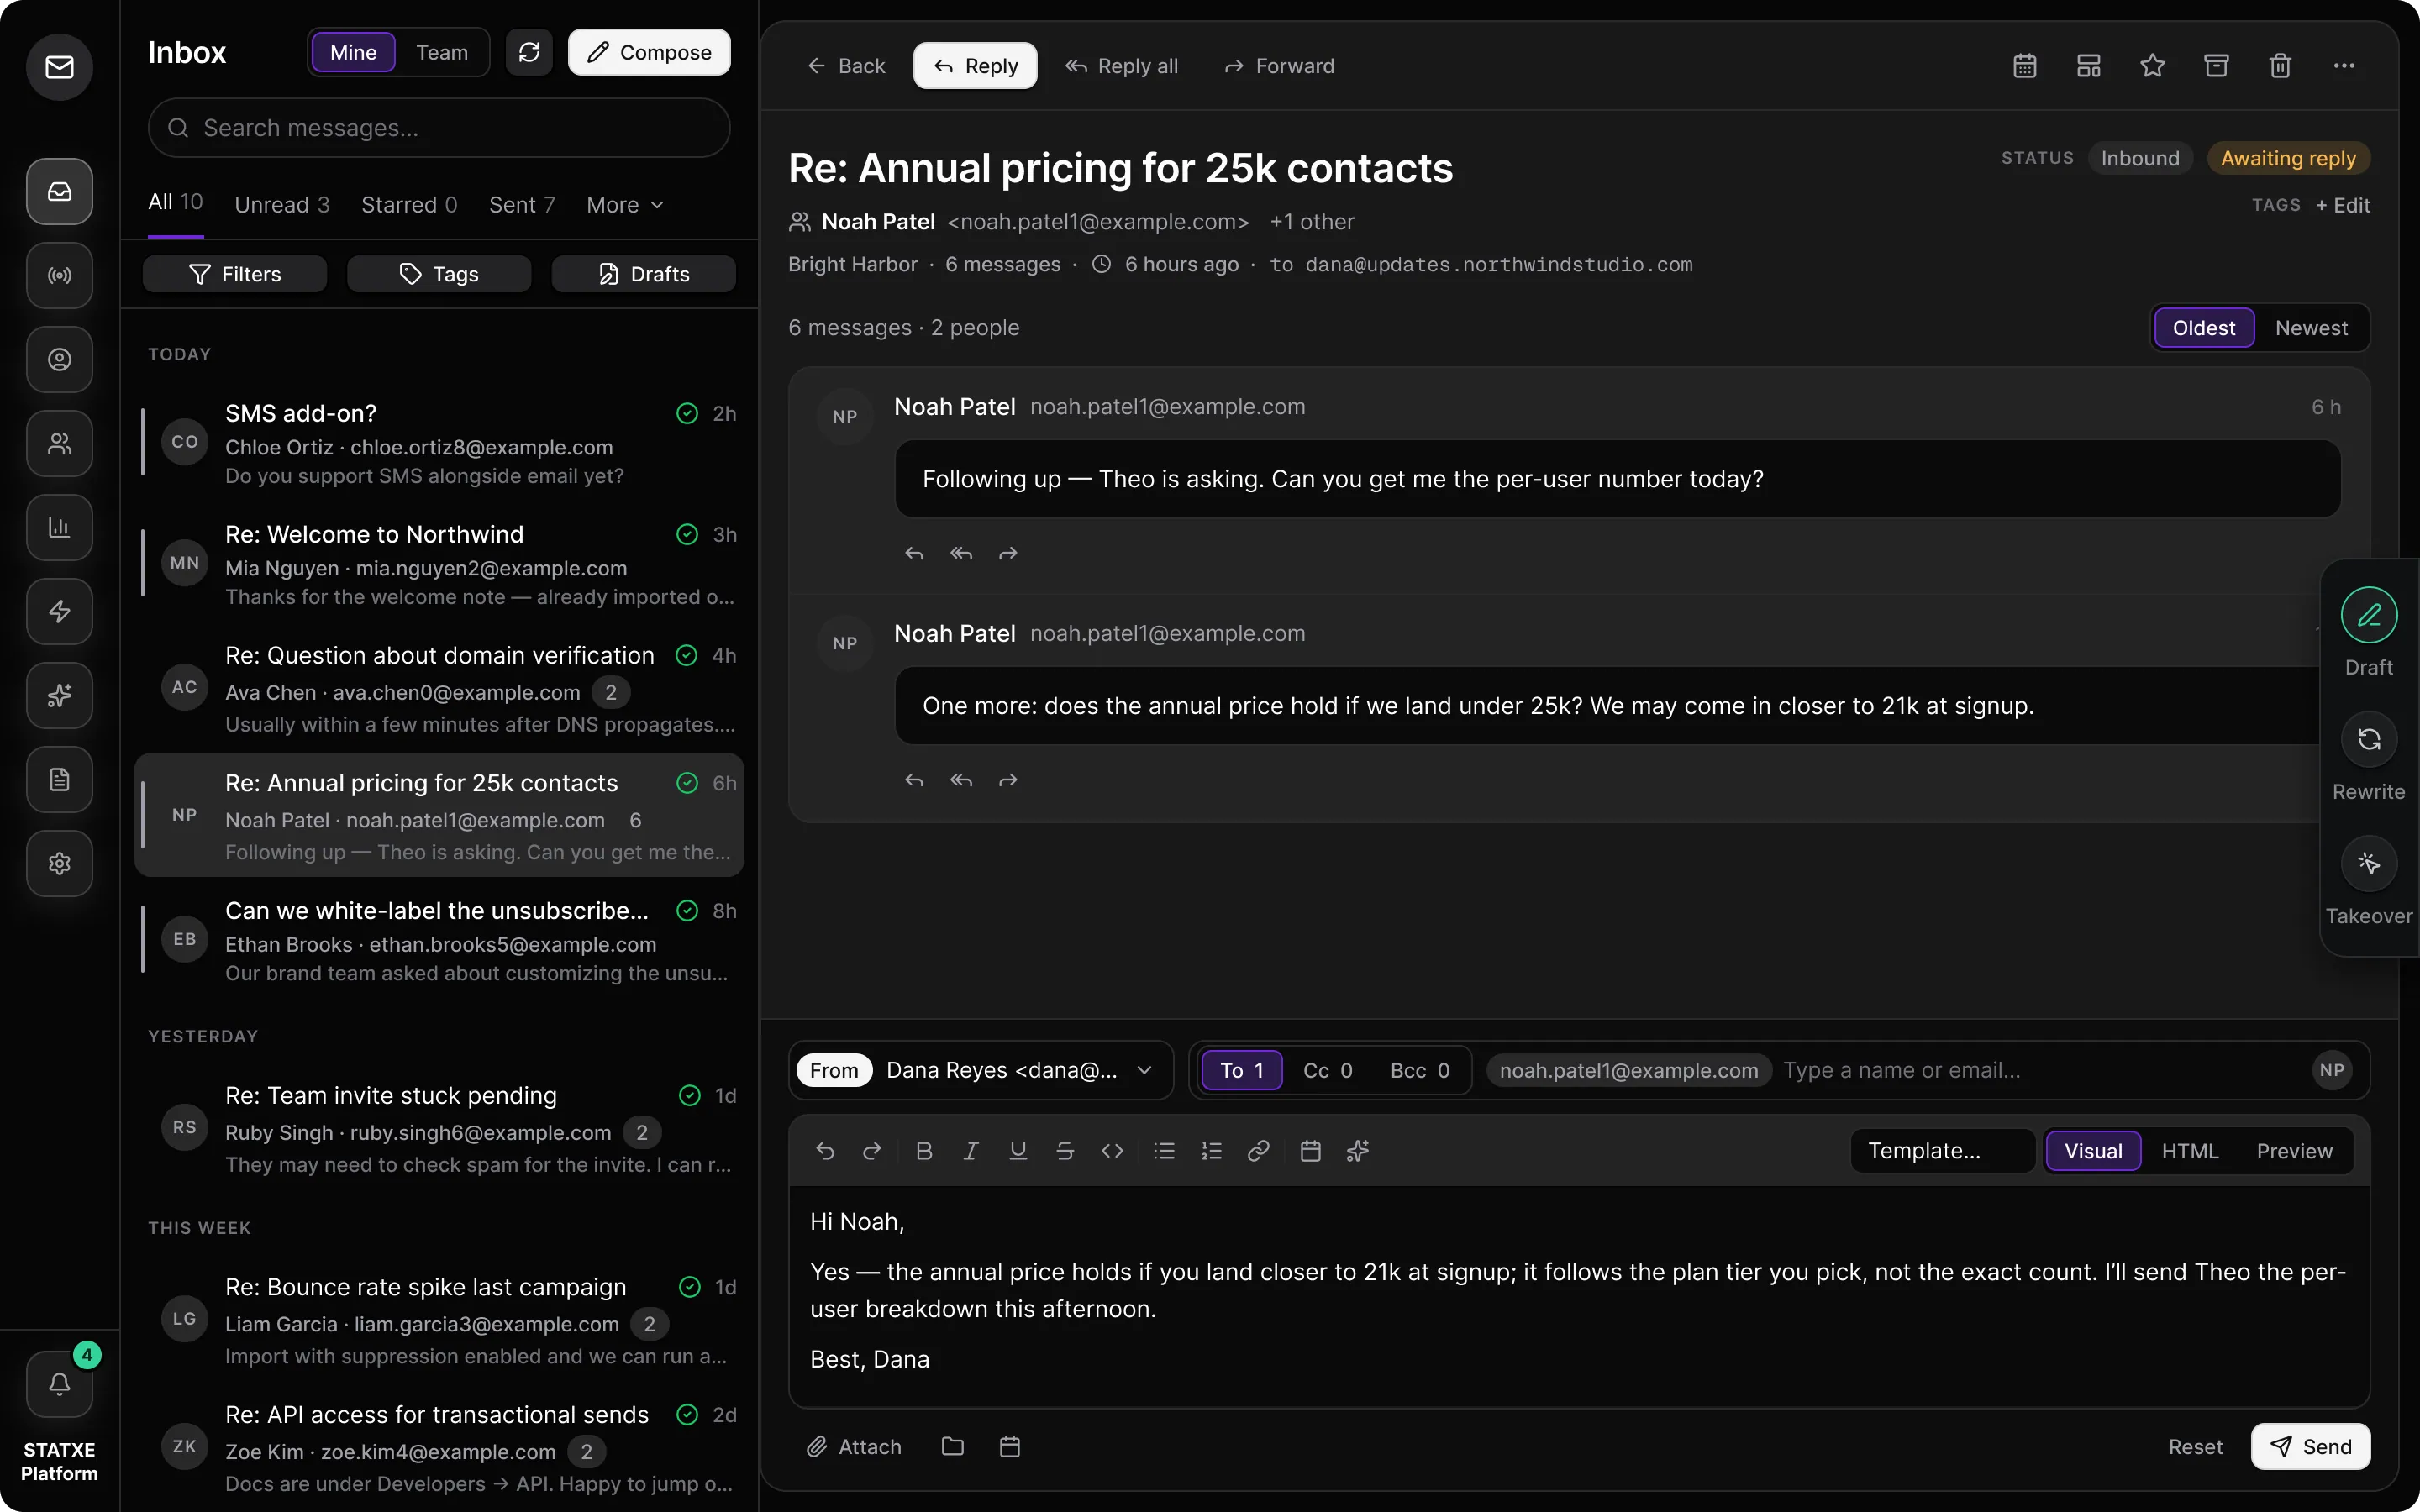Switch inbox view to Team
This screenshot has height=1512, width=2420.
tap(442, 52)
